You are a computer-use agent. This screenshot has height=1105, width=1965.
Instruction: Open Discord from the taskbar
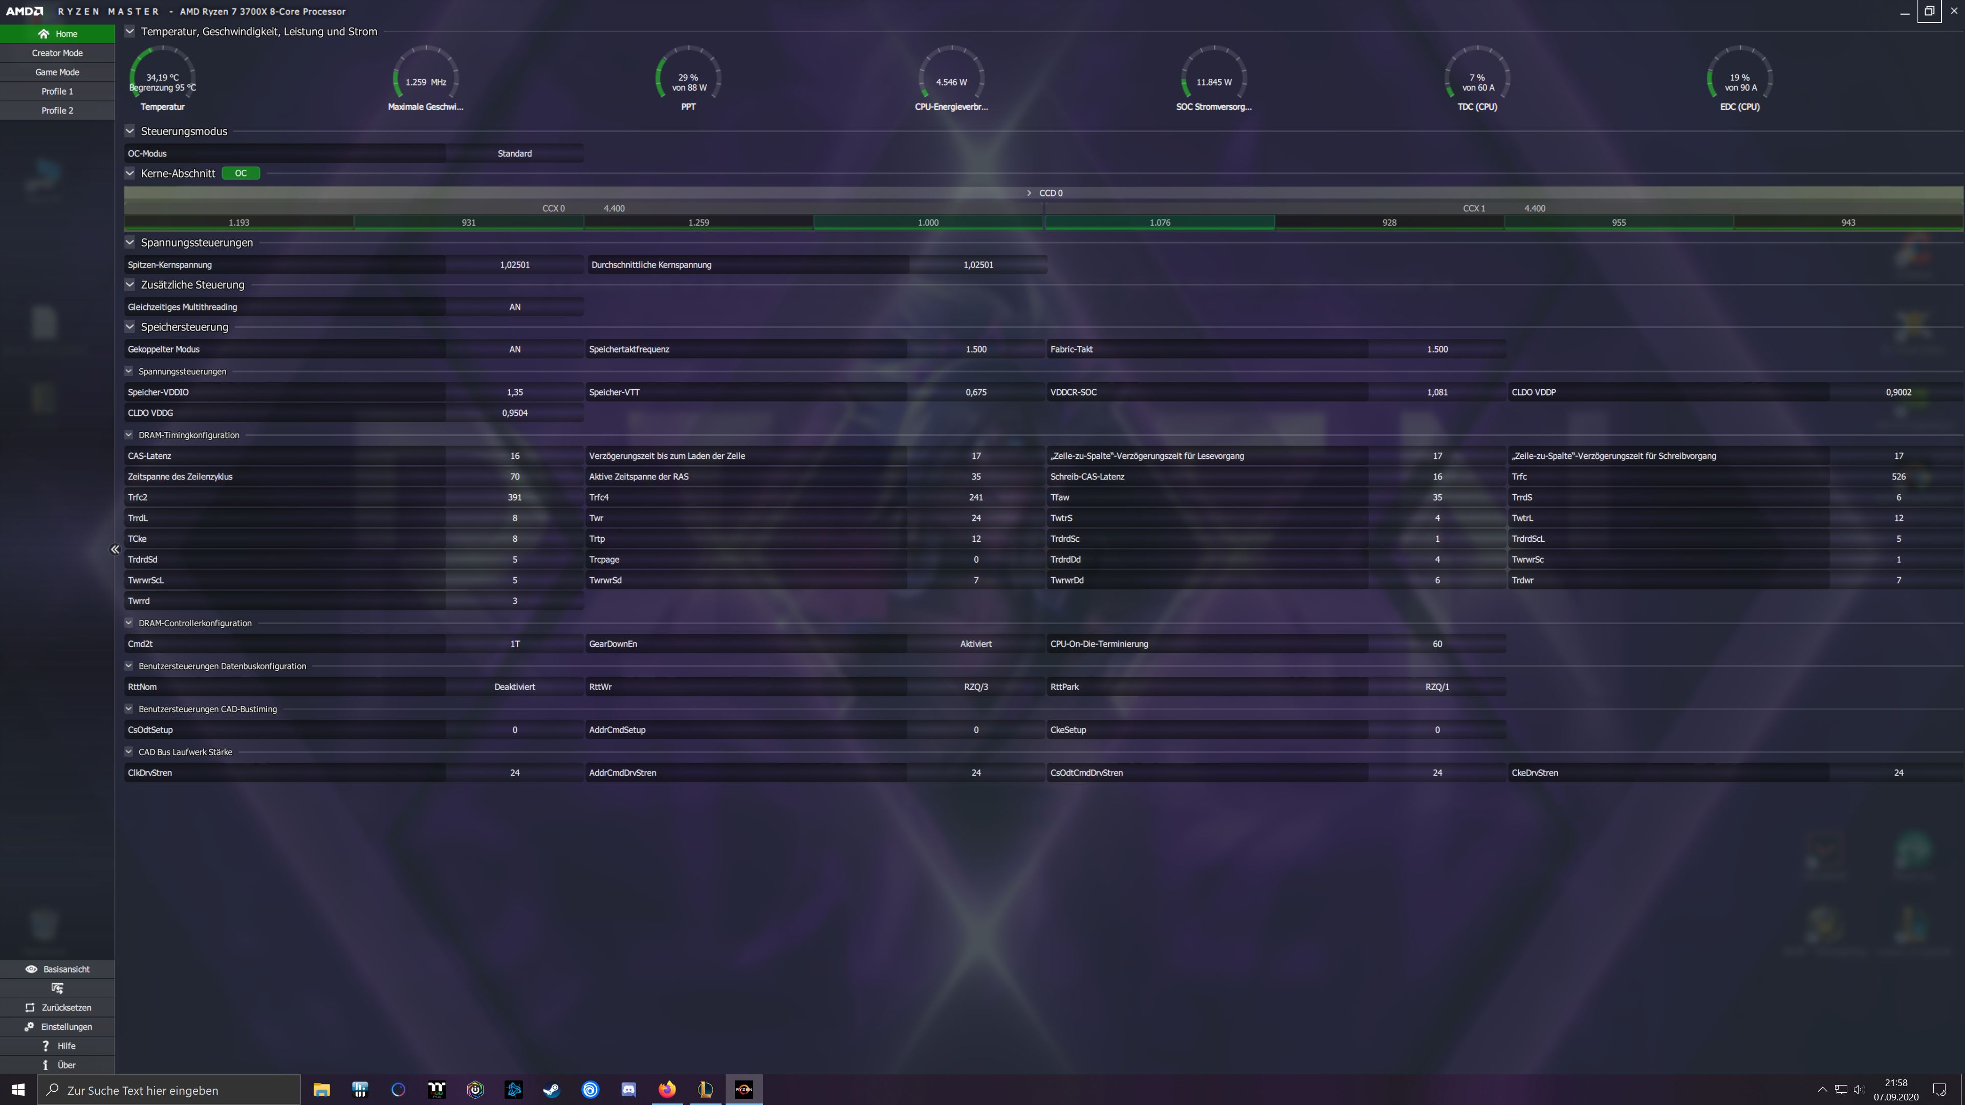(x=628, y=1090)
